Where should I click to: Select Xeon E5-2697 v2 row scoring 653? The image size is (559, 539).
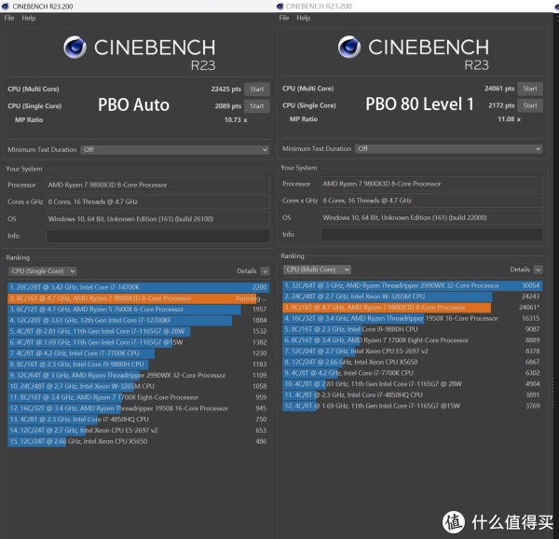[x=138, y=431]
